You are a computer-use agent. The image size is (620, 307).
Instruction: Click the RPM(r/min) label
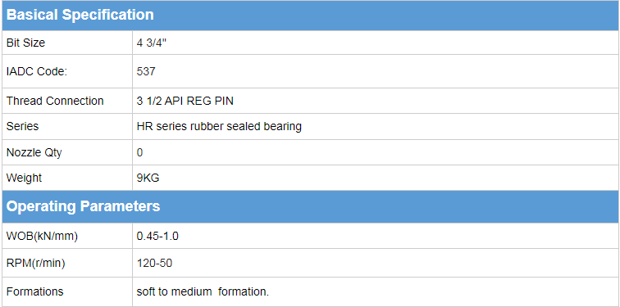tap(35, 263)
